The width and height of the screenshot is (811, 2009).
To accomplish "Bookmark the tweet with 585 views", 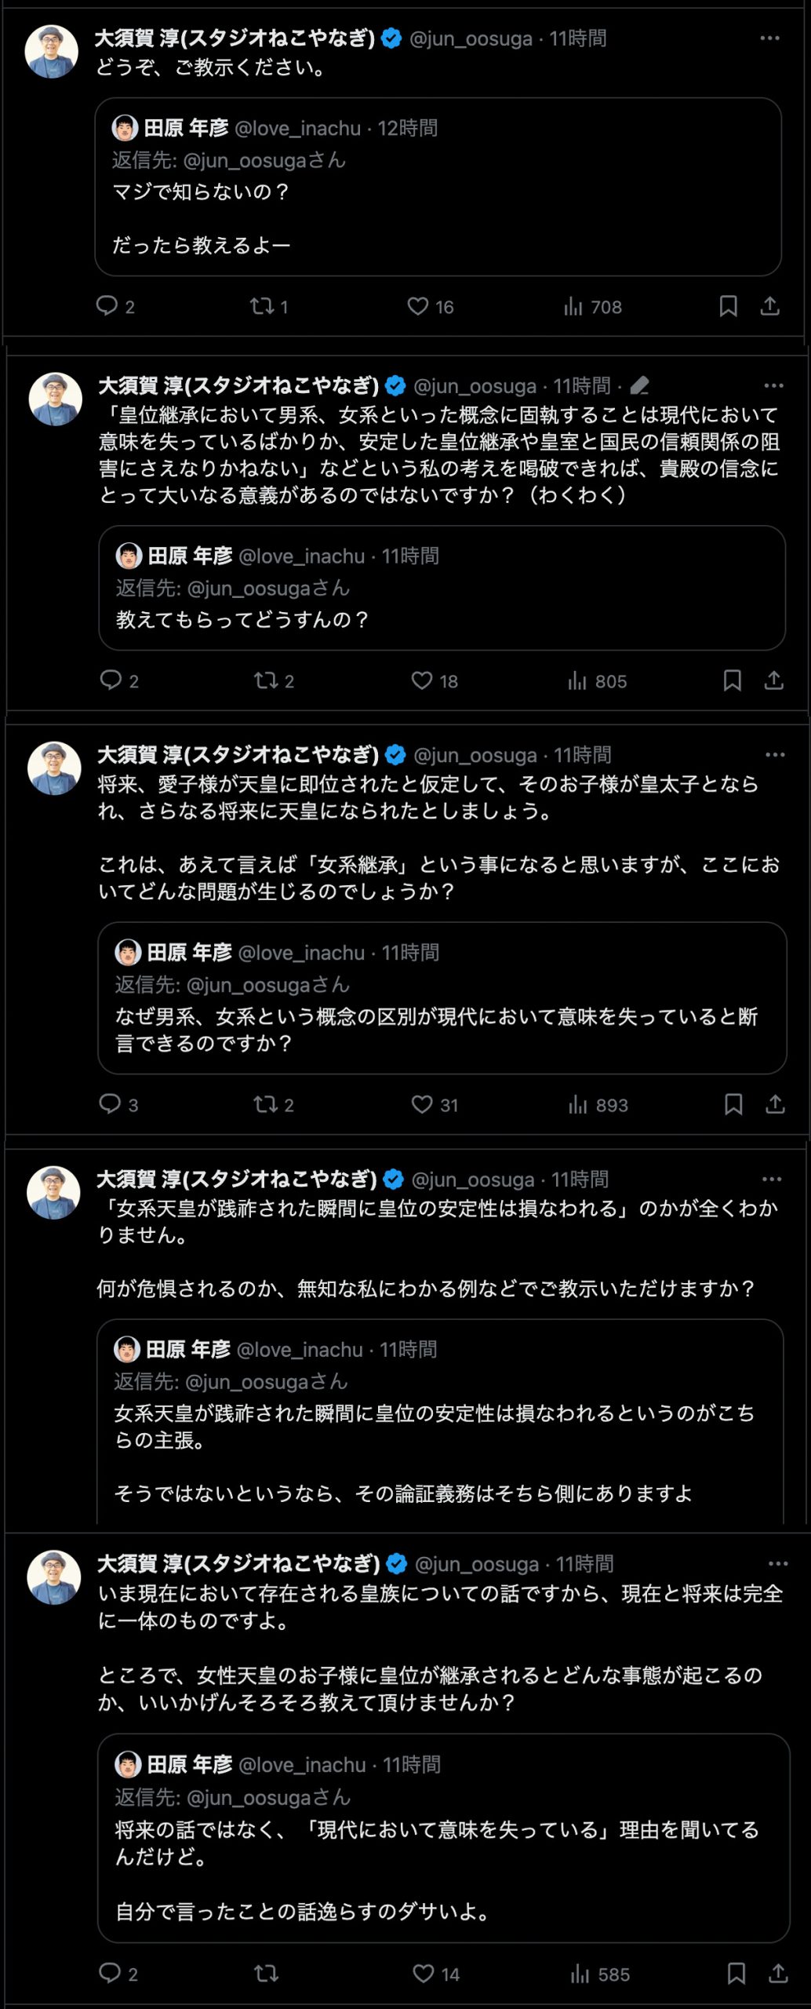I will [736, 1974].
